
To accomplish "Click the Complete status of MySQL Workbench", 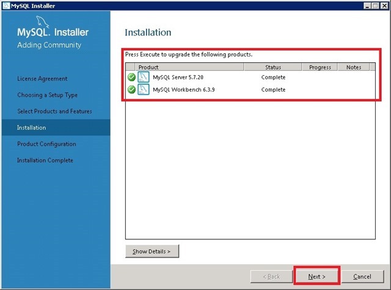I will click(273, 89).
